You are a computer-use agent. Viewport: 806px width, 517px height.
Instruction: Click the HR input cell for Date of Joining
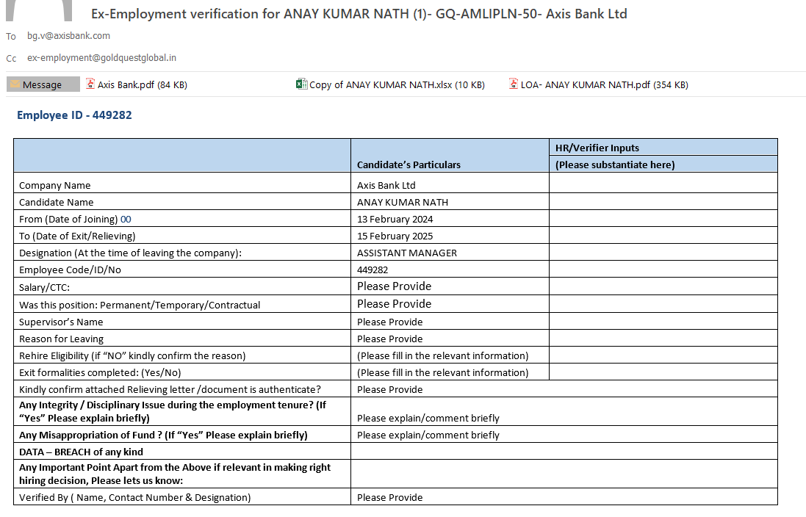[662, 219]
